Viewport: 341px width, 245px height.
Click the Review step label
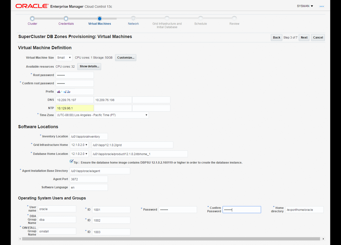pyautogui.click(x=234, y=24)
